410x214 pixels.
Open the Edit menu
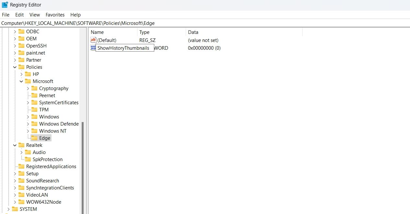pos(19,15)
